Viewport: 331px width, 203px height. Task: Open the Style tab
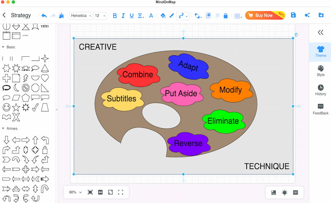tap(320, 71)
